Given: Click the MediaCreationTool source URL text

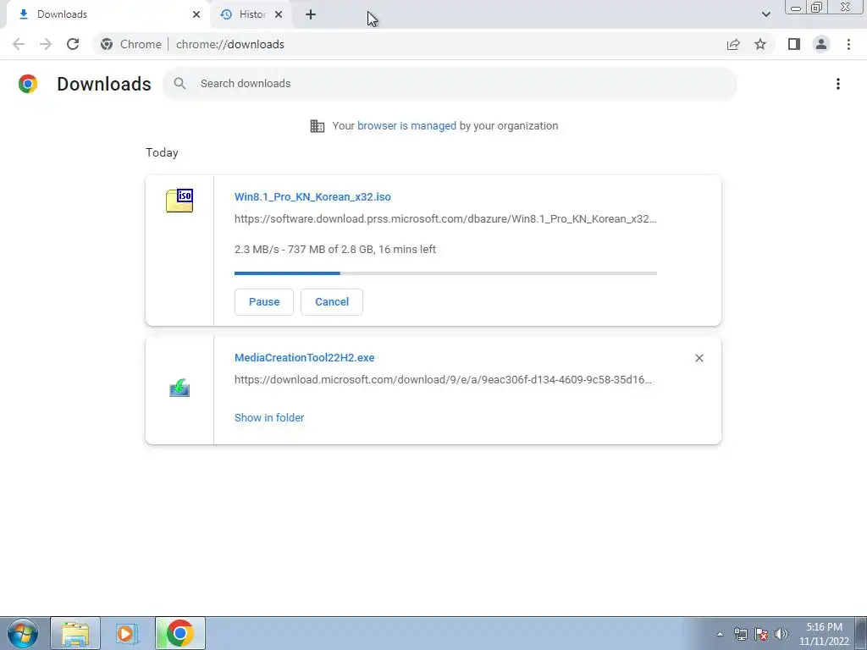Looking at the screenshot, I should 443,380.
